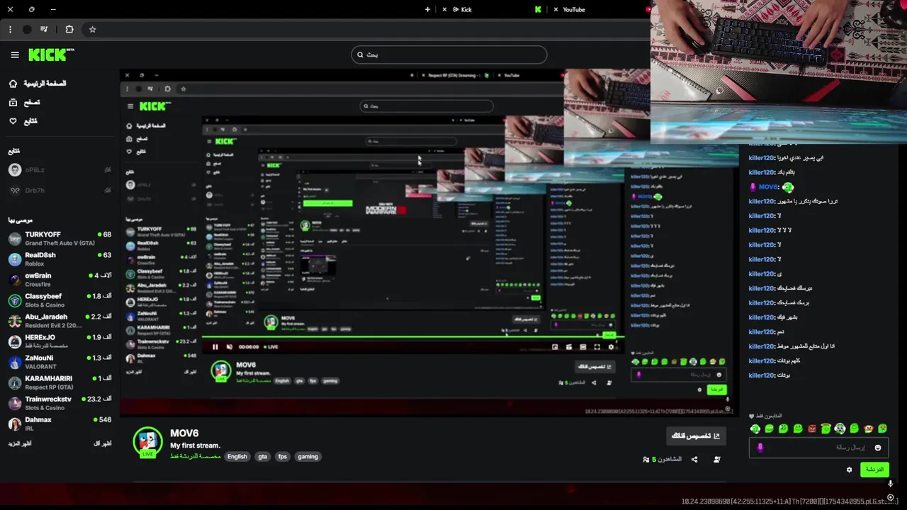Viewport: 907px width, 510px height.
Task: Click the مخصصة للدردشة فقط category link
Action: click(195, 457)
